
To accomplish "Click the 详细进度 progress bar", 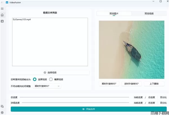I will click(x=75, y=103).
